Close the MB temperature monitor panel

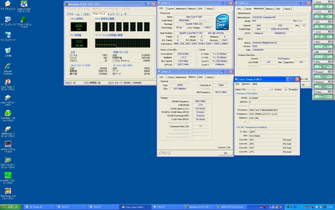coord(332,51)
